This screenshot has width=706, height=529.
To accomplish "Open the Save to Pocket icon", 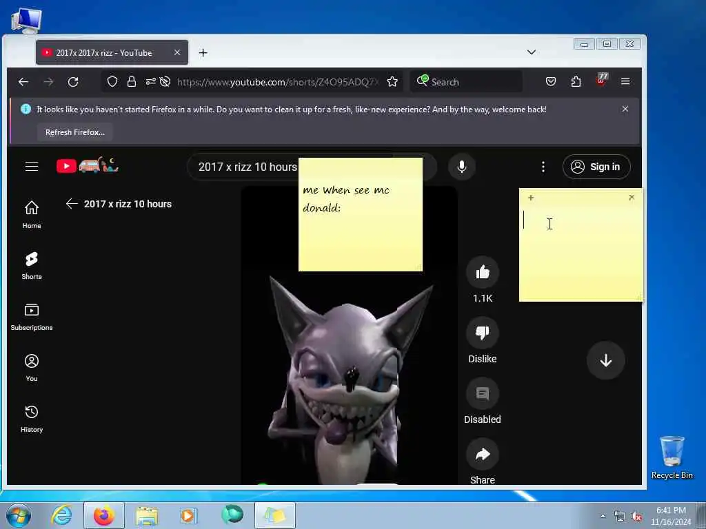I will [x=551, y=81].
